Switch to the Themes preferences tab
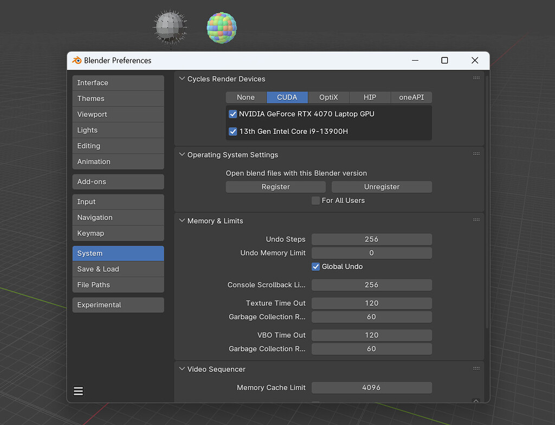 tap(118, 99)
